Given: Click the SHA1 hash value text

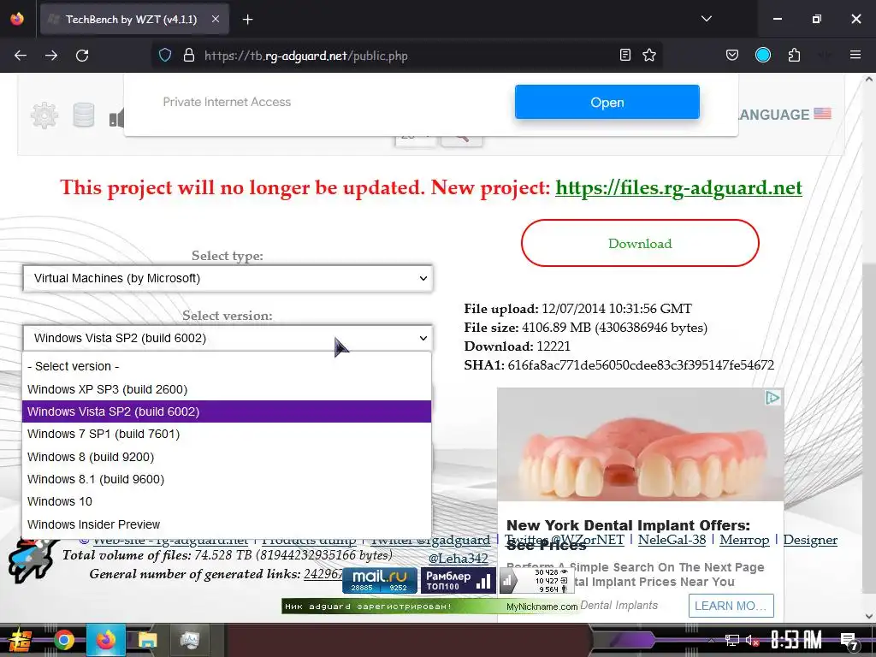Looking at the screenshot, I should click(x=641, y=365).
